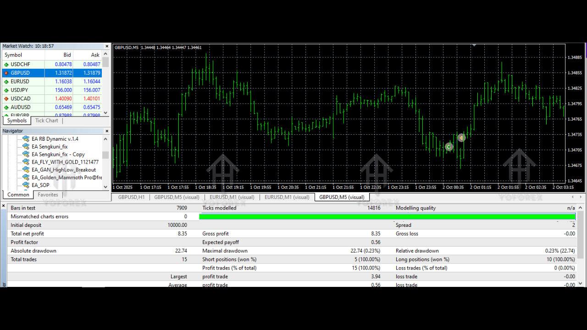
Task: Switch to the Tick Chart tab
Action: tap(46, 120)
